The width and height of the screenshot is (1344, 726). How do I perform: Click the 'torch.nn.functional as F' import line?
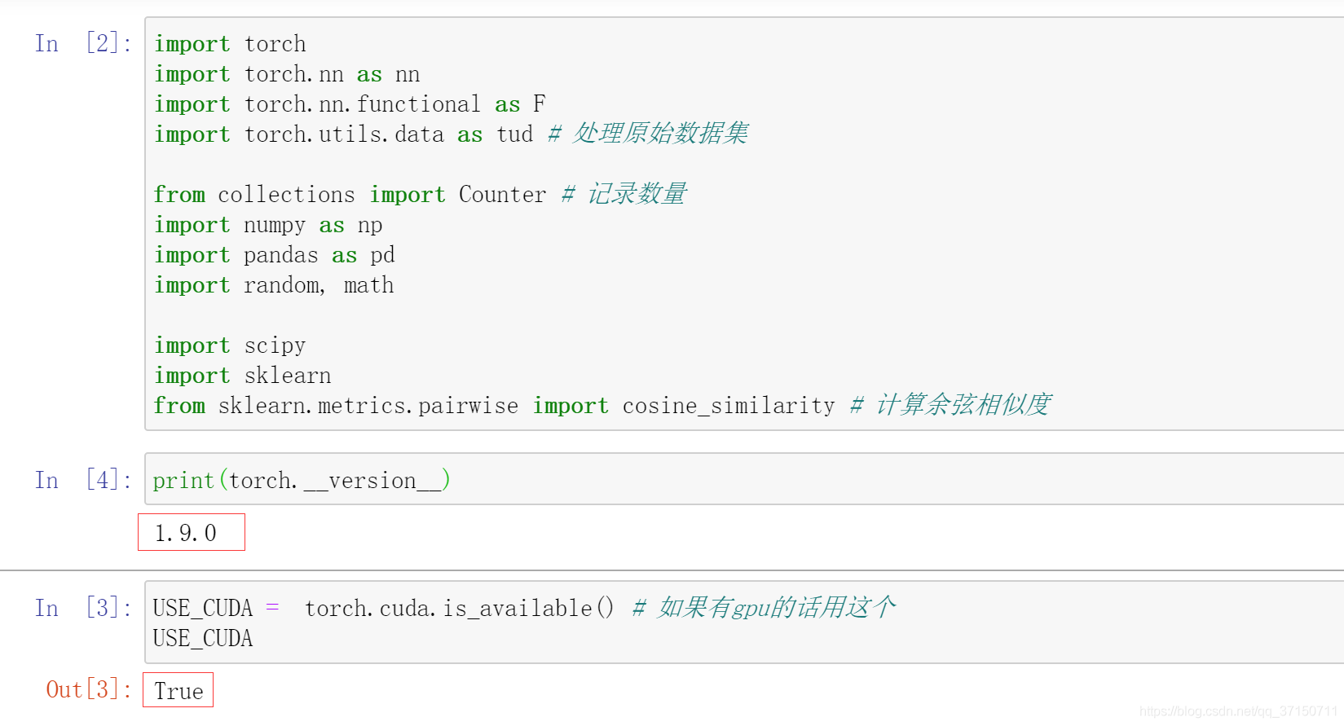(x=350, y=104)
